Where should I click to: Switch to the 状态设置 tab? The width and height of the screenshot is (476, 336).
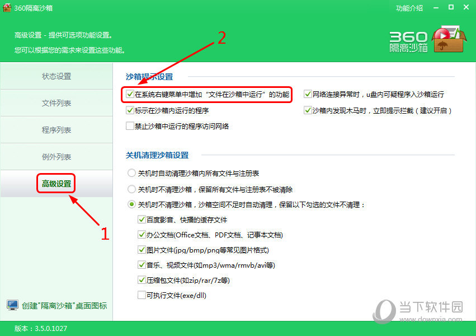tap(55, 76)
